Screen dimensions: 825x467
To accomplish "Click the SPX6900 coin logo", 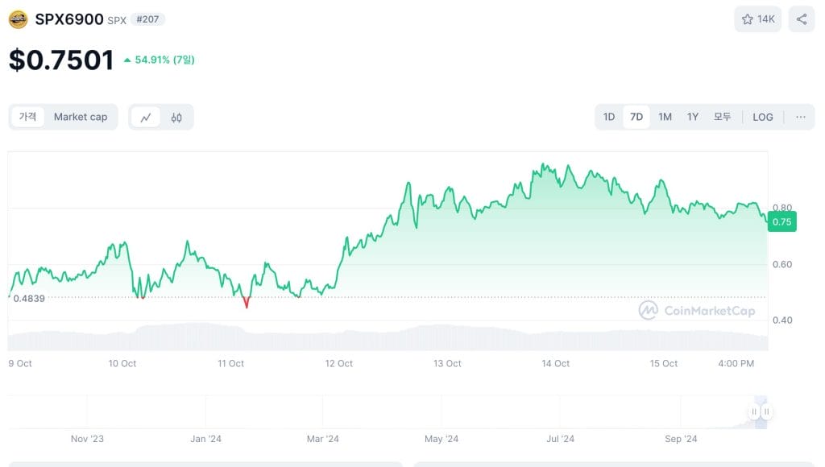I will 18,19.
